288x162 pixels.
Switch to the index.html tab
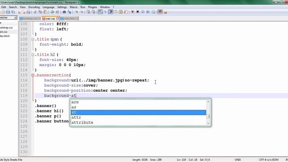[x=69, y=18]
